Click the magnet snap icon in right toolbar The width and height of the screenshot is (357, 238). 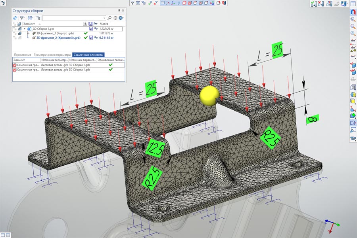(x=353, y=12)
